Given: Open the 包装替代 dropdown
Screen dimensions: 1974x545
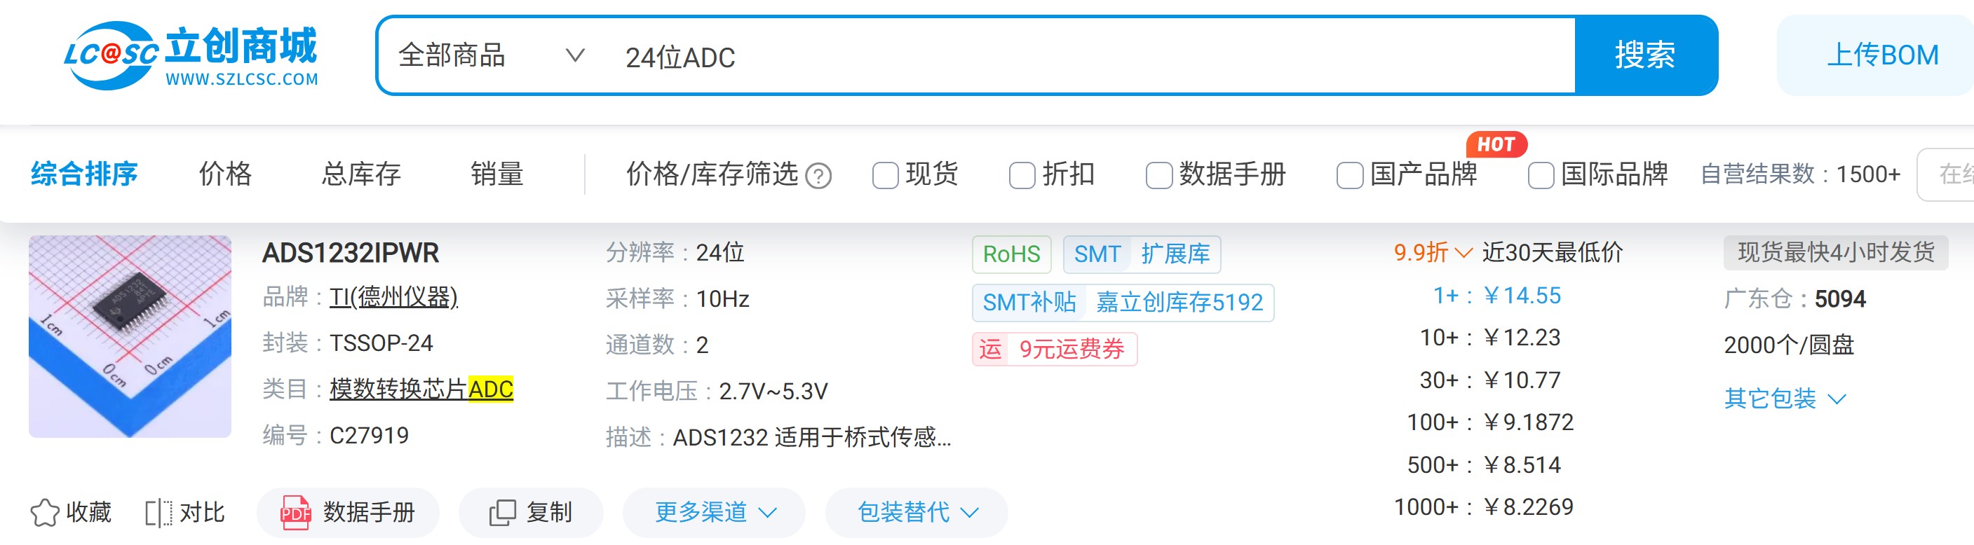Looking at the screenshot, I should click(x=915, y=513).
